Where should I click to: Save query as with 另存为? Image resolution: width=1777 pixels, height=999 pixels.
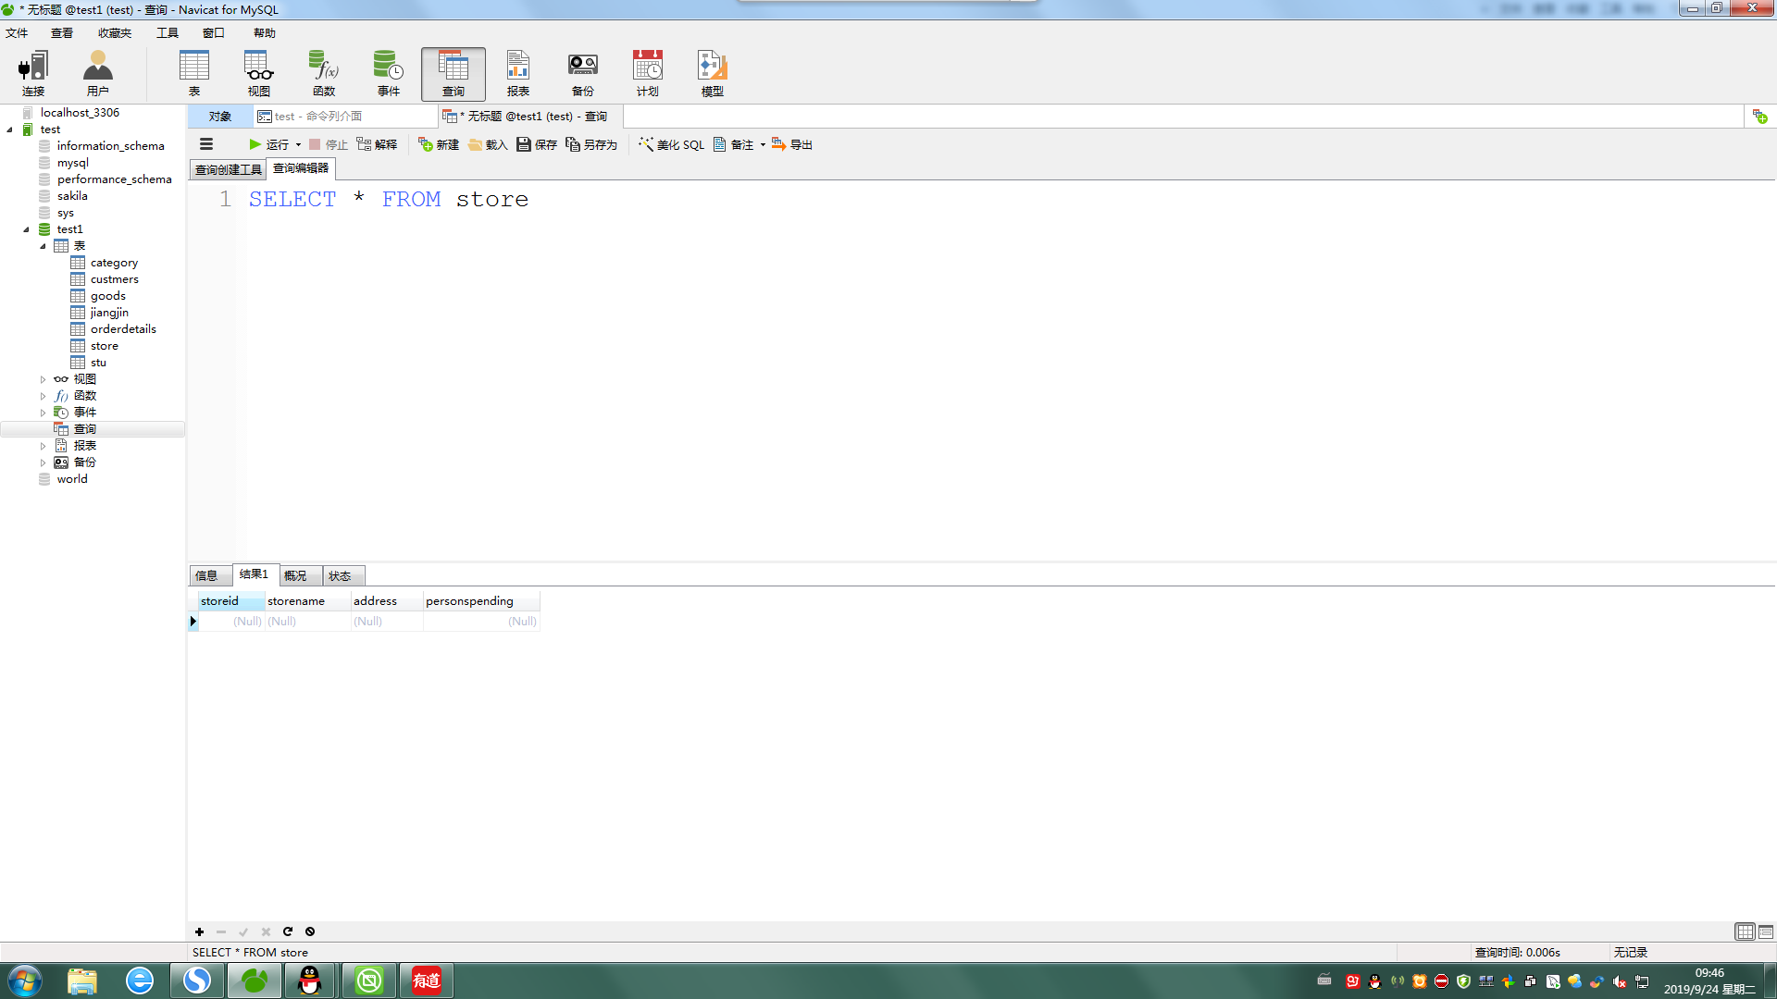(x=591, y=144)
